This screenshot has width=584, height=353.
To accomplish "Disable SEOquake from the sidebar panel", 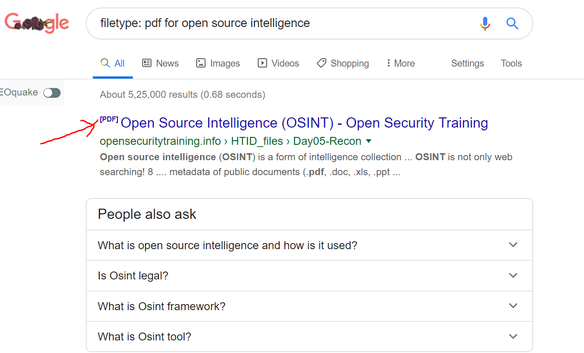I will pyautogui.click(x=52, y=93).
